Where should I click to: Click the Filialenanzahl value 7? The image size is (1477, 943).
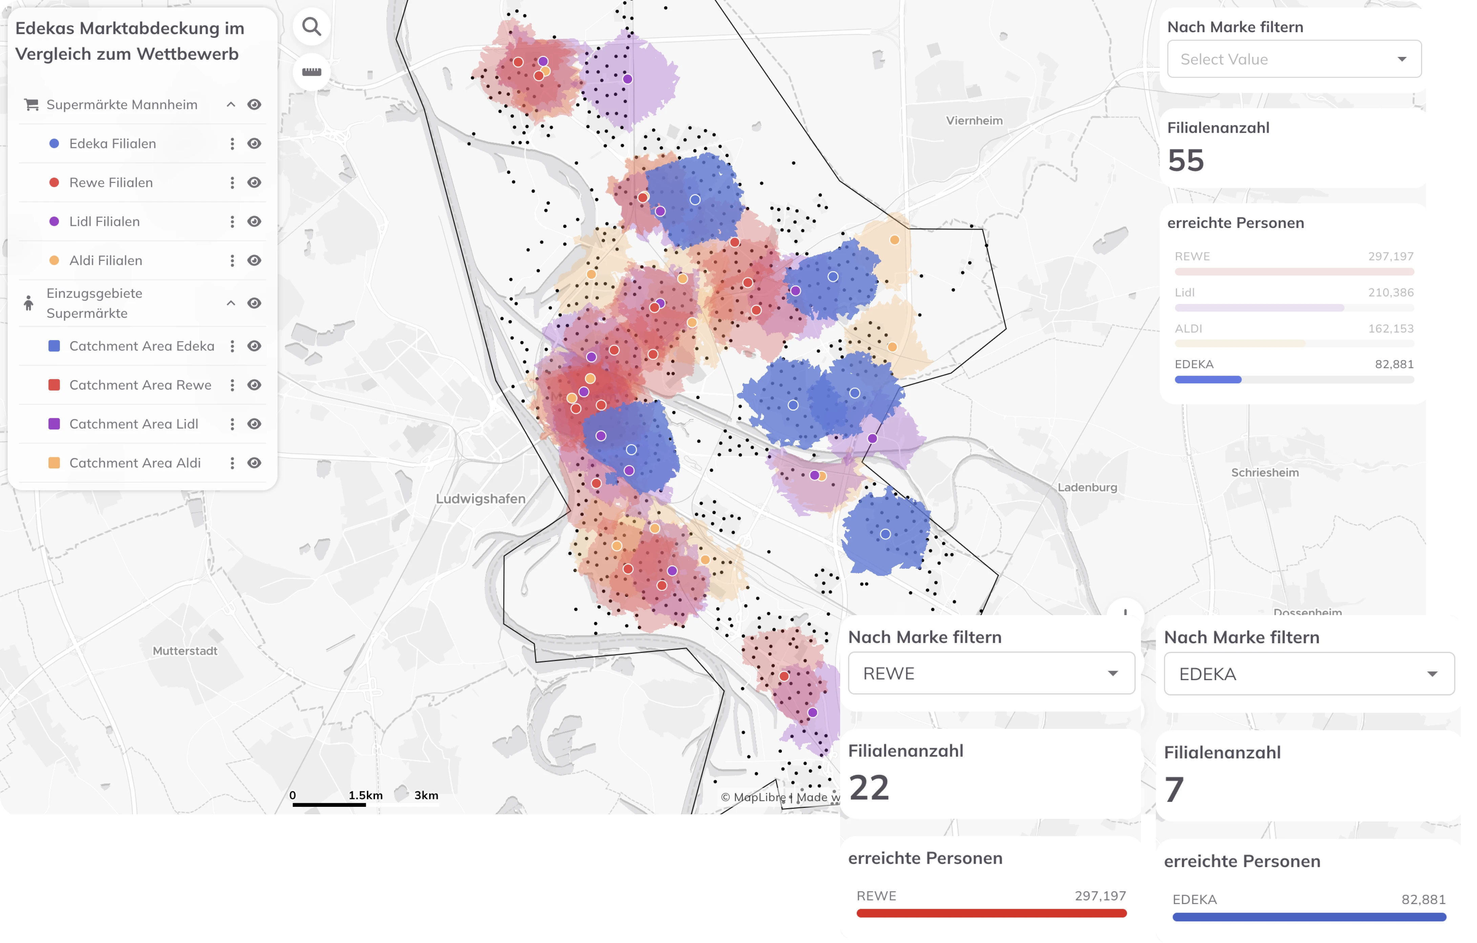click(x=1174, y=790)
